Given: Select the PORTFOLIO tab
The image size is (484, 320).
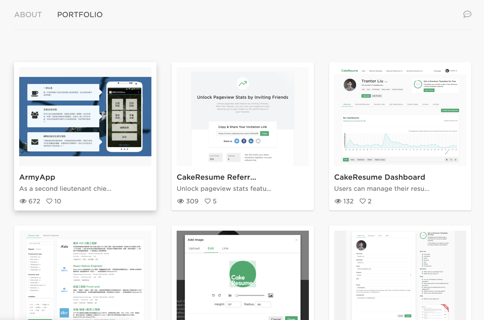Looking at the screenshot, I should (80, 15).
